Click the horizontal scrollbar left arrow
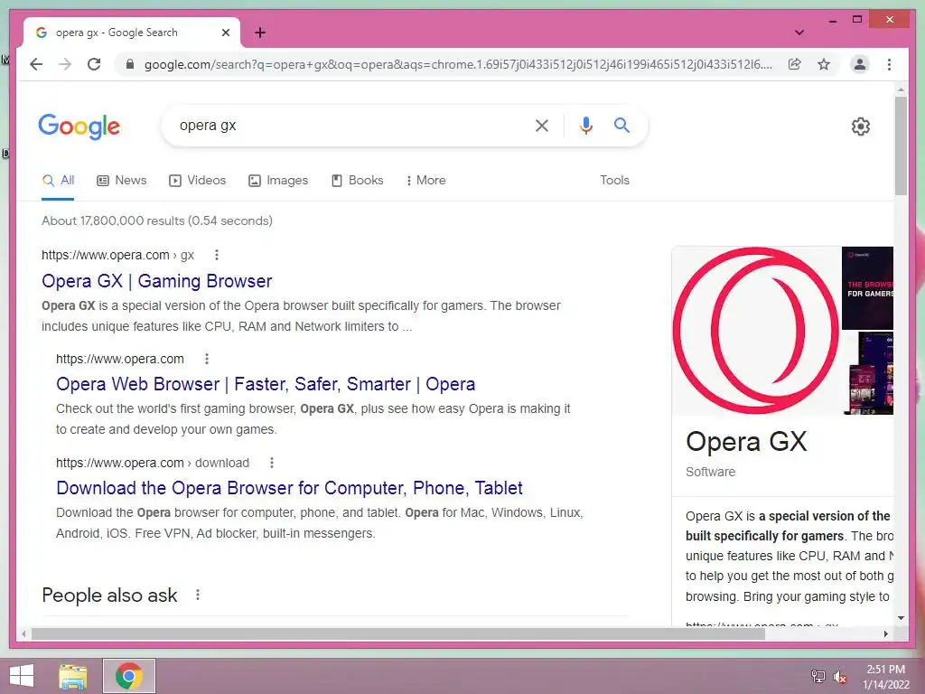 [x=23, y=633]
